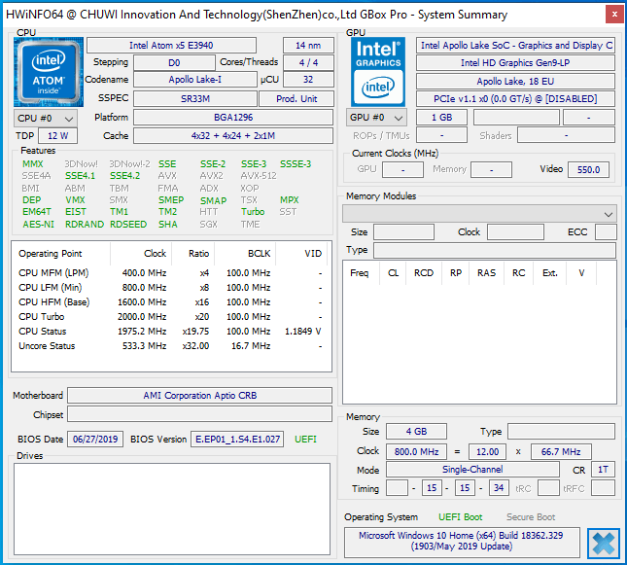Click the Freq column header in memory table
Image resolution: width=627 pixels, height=565 pixels.
point(359,273)
